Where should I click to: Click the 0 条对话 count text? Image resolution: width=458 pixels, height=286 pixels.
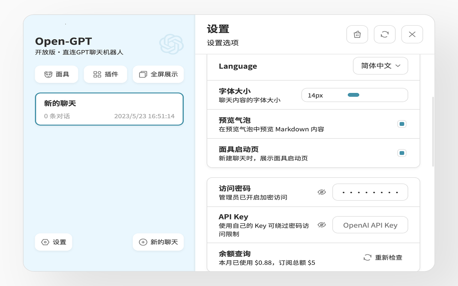click(x=57, y=116)
